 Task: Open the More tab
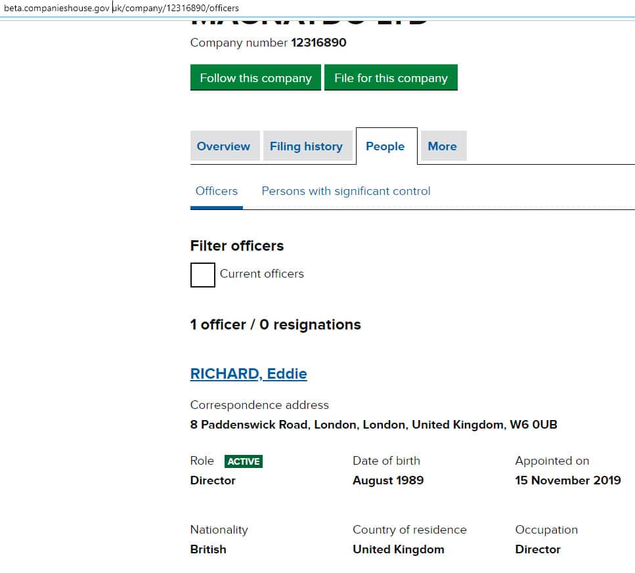pyautogui.click(x=442, y=146)
